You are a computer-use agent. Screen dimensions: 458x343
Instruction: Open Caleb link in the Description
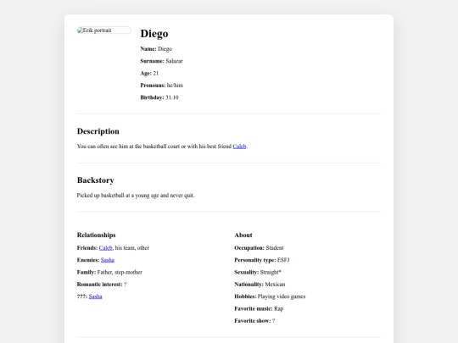point(239,147)
